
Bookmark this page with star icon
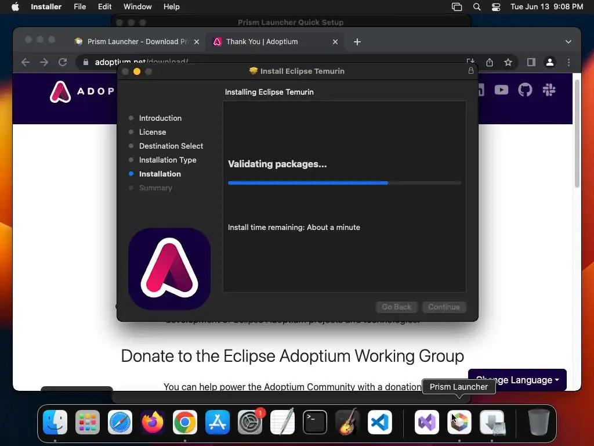pos(508,62)
